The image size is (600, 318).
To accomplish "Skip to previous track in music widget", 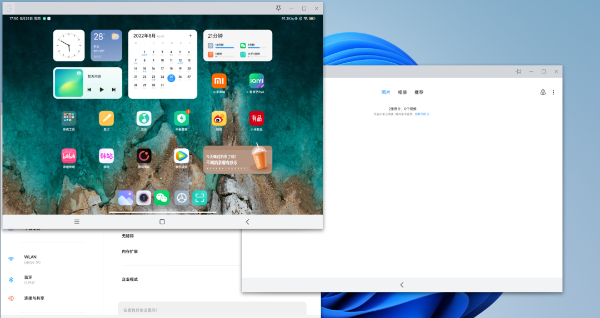I will click(x=89, y=89).
